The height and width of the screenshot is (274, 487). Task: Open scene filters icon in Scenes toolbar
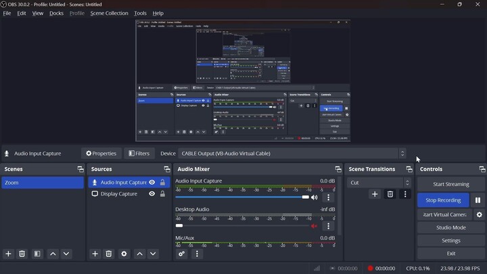pyautogui.click(x=37, y=254)
